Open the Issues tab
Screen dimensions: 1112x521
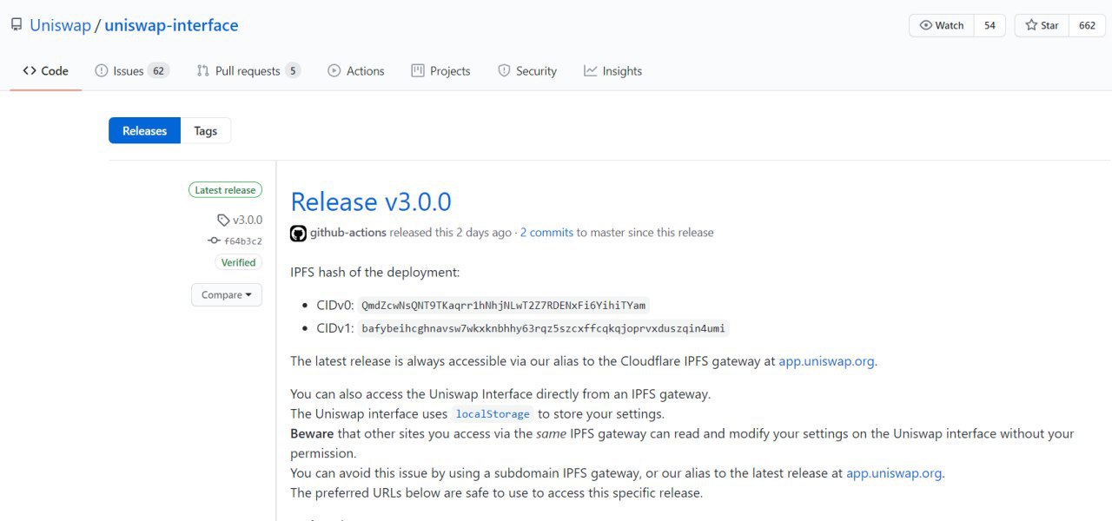(x=132, y=71)
